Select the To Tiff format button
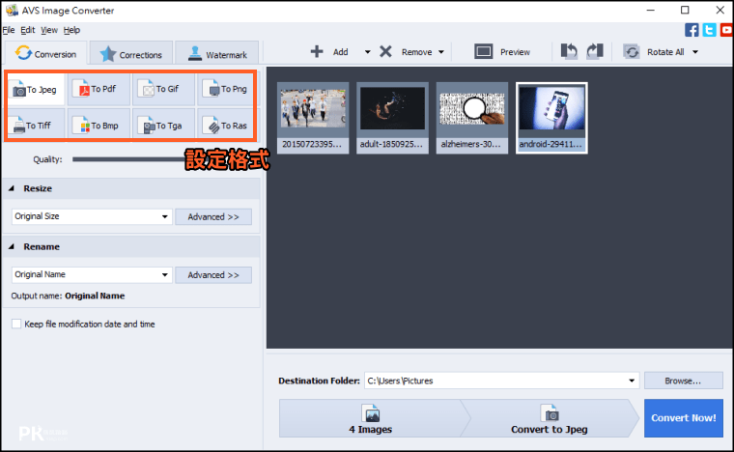 [x=36, y=126]
